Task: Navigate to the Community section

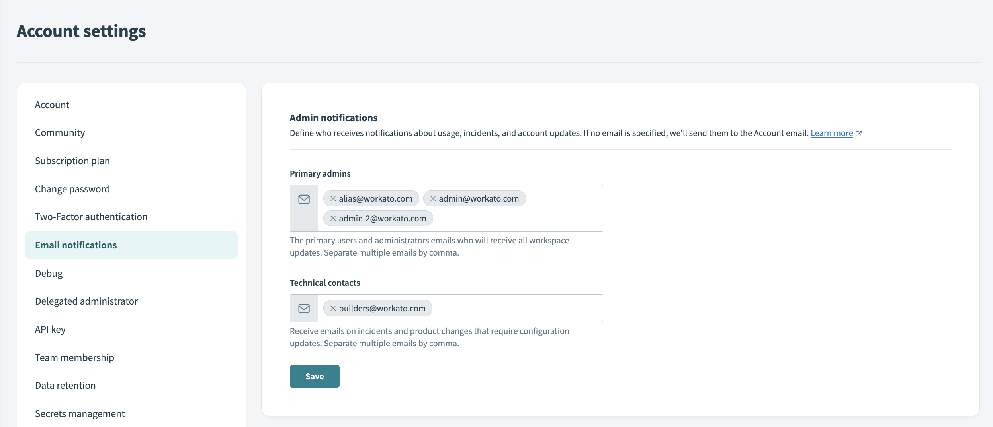Action: [60, 132]
